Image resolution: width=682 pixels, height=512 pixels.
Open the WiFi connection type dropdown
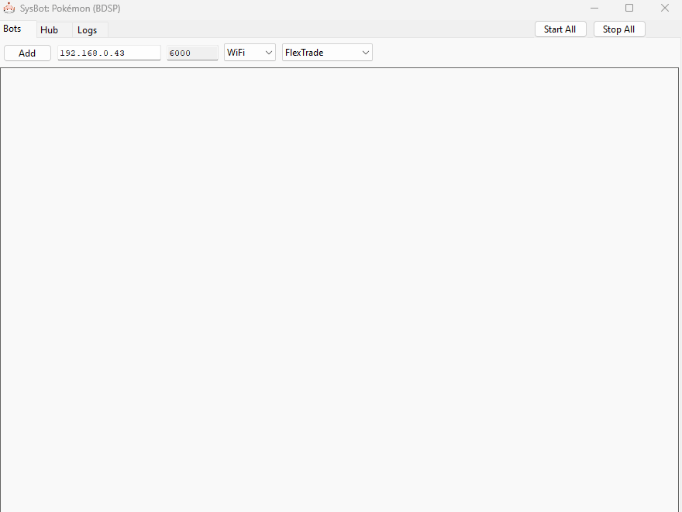pos(250,52)
